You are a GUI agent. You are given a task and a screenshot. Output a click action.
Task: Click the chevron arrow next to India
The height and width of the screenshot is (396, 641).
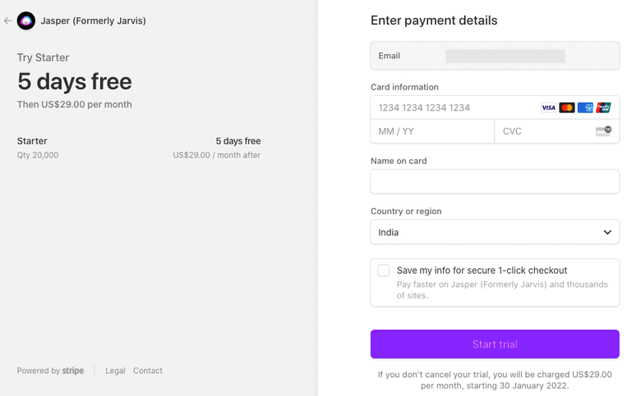607,233
